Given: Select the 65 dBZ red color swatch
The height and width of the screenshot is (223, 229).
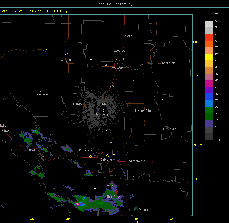Looking at the screenshot, I should point(209,37).
